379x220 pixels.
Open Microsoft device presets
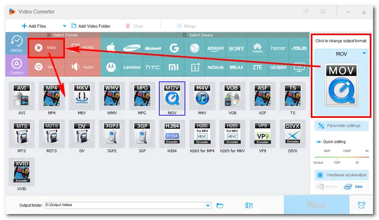(x=153, y=48)
